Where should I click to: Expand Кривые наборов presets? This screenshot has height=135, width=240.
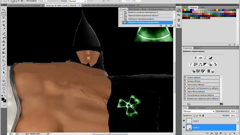[185, 81]
